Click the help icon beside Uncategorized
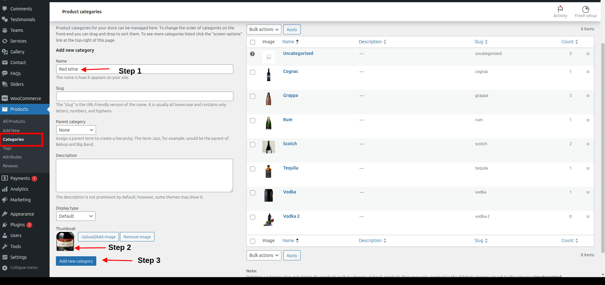 253,54
